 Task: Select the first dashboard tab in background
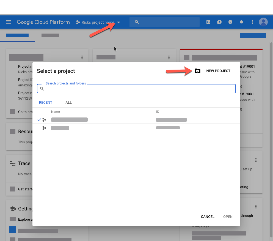point(17,35)
